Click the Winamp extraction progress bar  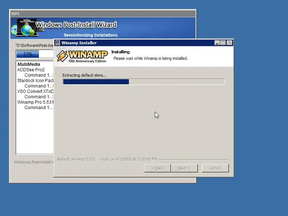143,82
